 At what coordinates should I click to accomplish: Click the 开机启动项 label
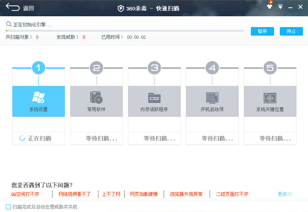[x=212, y=109]
